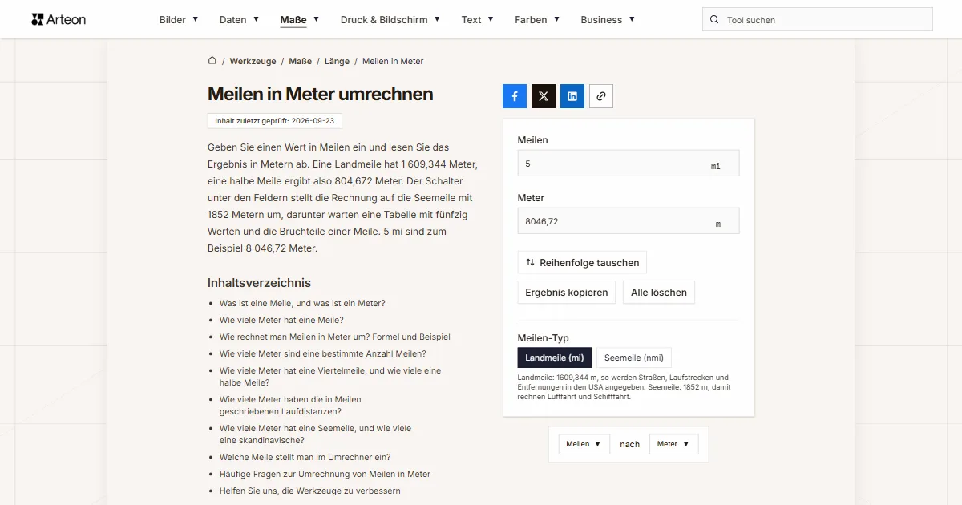Jump to 'Wie rechnet man Meilen in Meter um?' section
The width and height of the screenshot is (962, 505).
335,337
